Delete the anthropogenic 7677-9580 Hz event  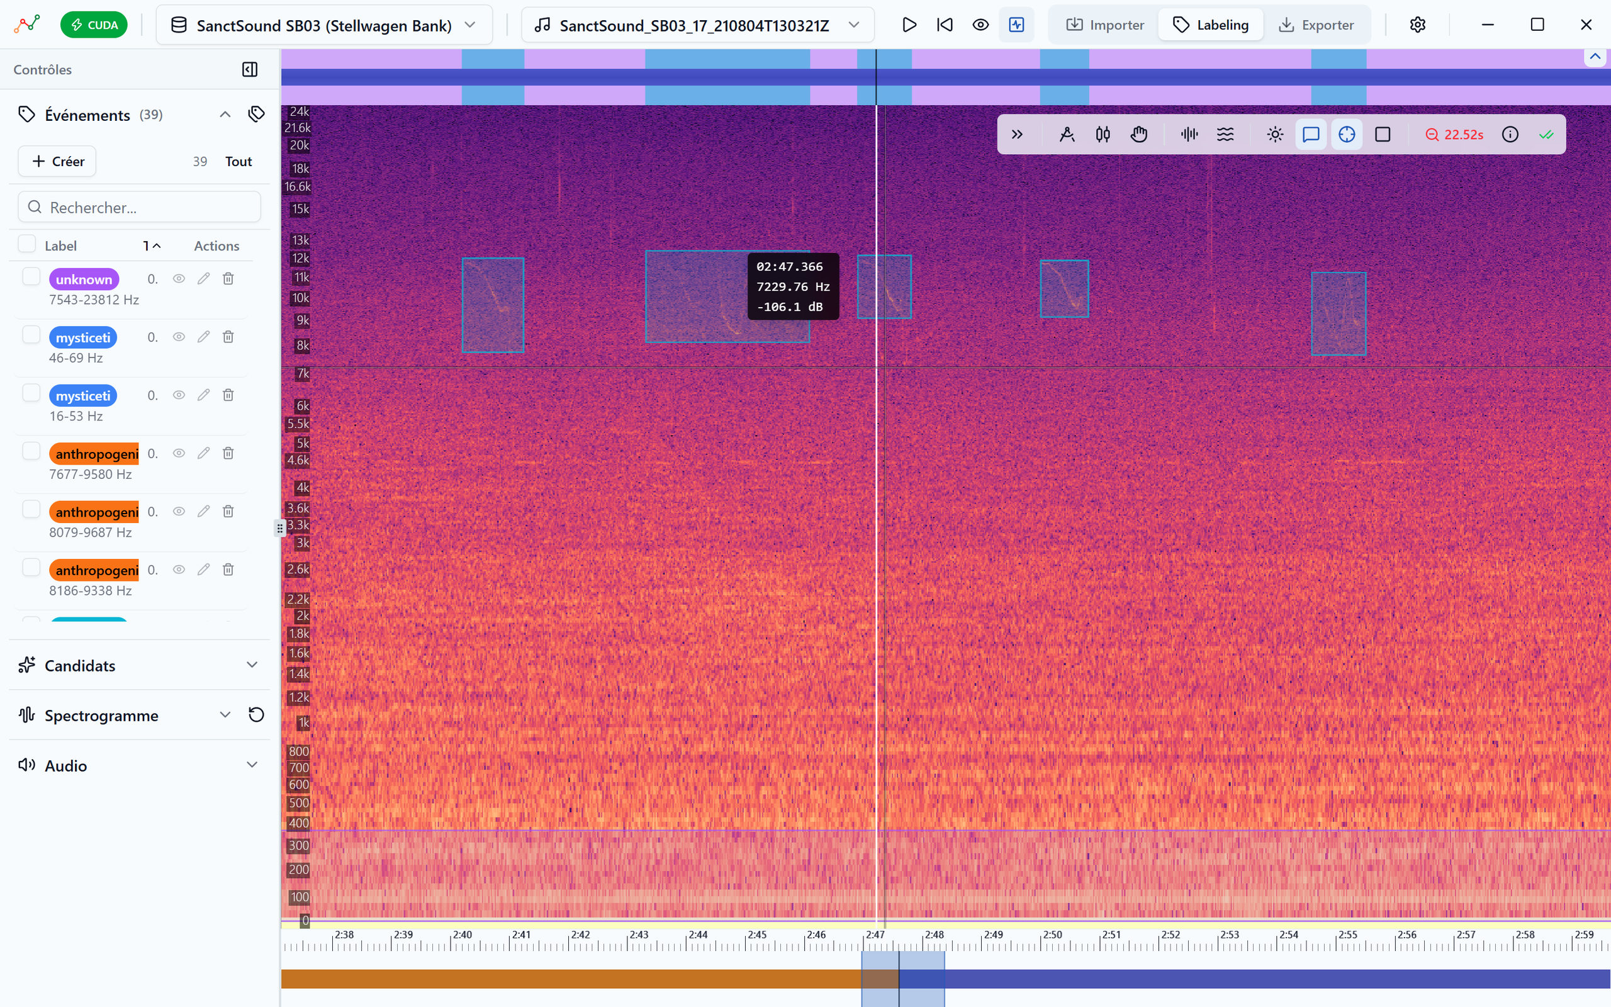click(x=228, y=453)
